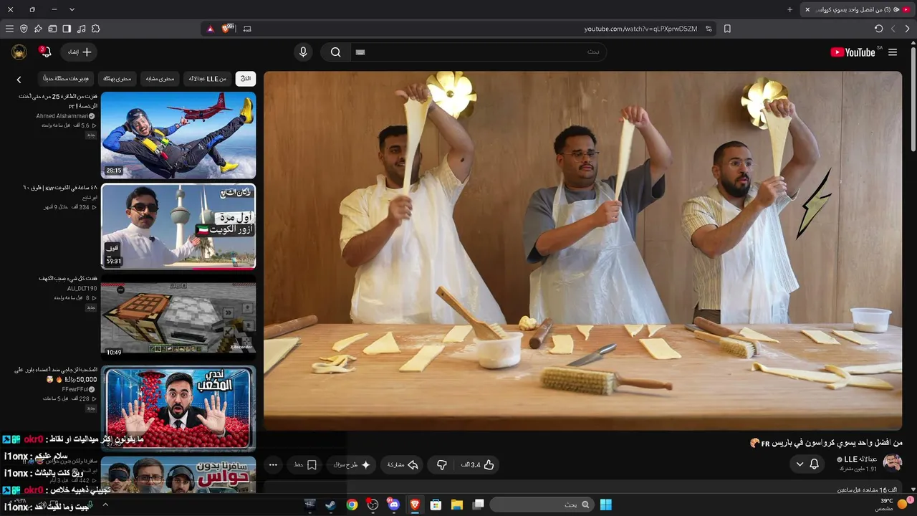Open Brave Rewards triangle icon
Screen dimensions: 917x516
click(210, 29)
